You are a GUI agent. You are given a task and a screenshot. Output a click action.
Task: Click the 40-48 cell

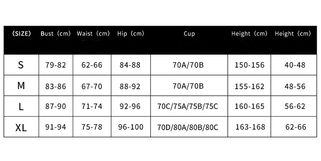[295, 65]
